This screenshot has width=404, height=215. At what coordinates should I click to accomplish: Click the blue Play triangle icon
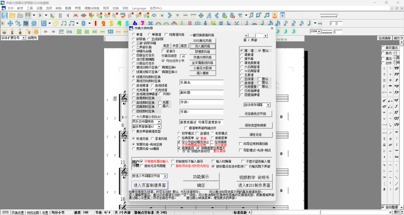point(40,15)
